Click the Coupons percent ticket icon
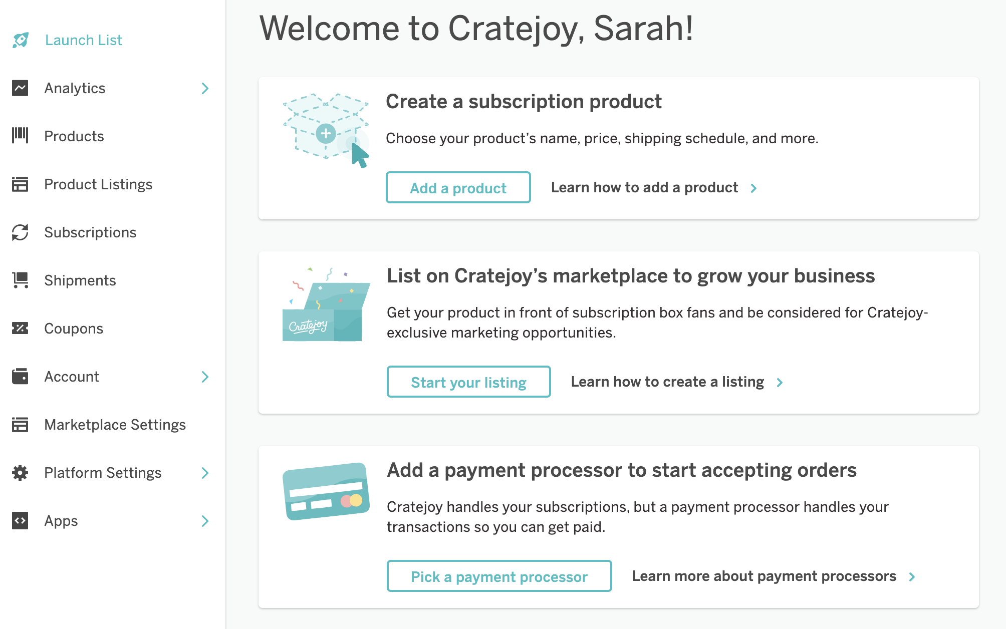This screenshot has width=1006, height=629. [20, 329]
